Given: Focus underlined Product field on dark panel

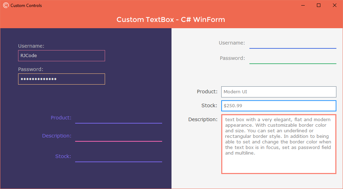Looking at the screenshot, I should 118,118.
